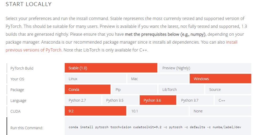
Task: Choose Python 3.6 language
Action: click(158, 100)
